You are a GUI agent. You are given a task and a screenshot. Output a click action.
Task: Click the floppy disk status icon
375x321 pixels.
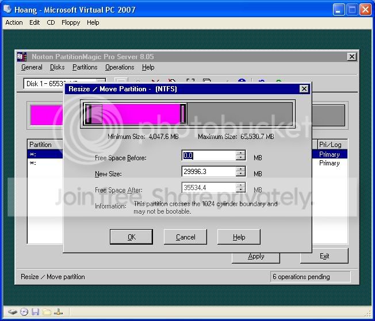click(35, 312)
